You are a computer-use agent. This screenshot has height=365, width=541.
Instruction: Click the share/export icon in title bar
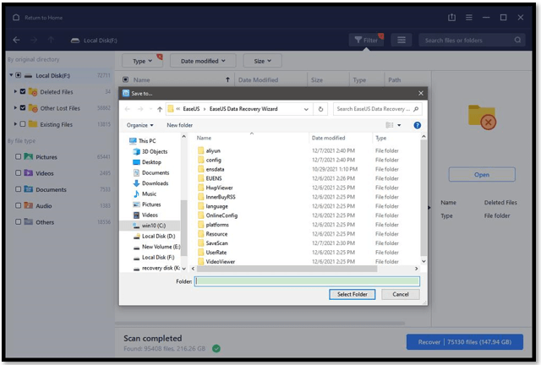pos(451,17)
